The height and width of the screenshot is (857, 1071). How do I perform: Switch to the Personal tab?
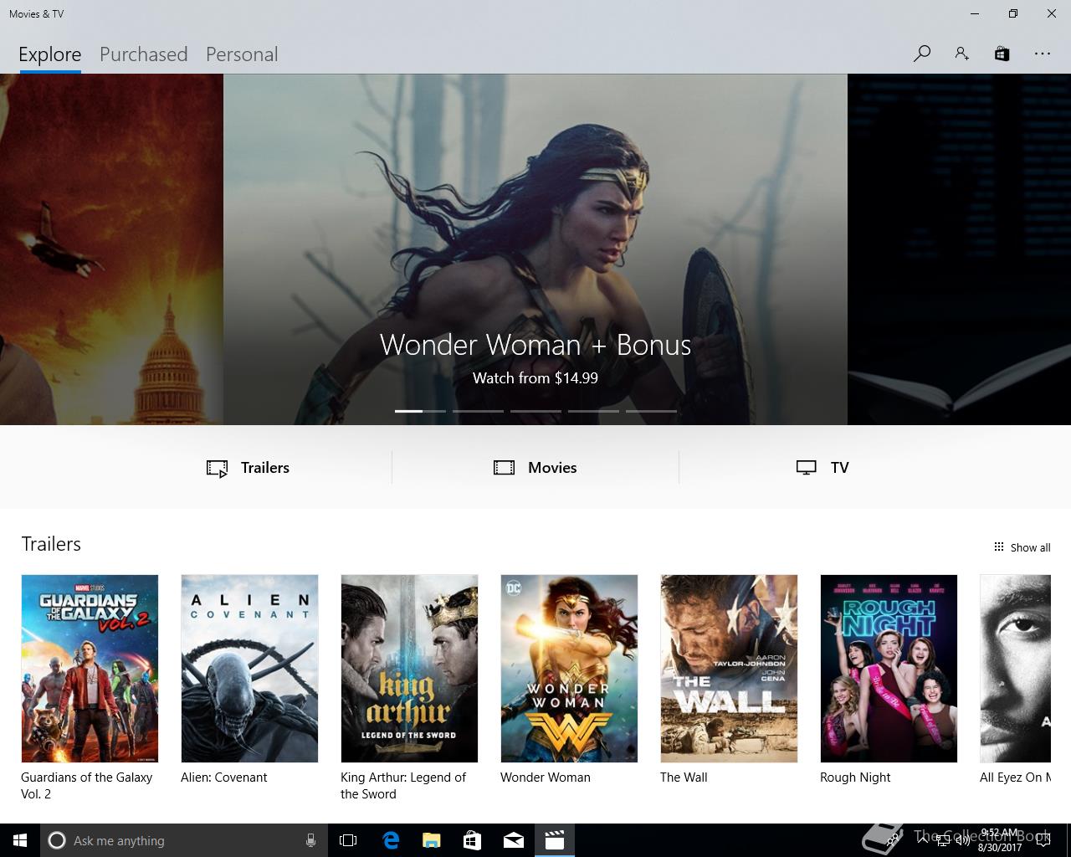tap(242, 54)
